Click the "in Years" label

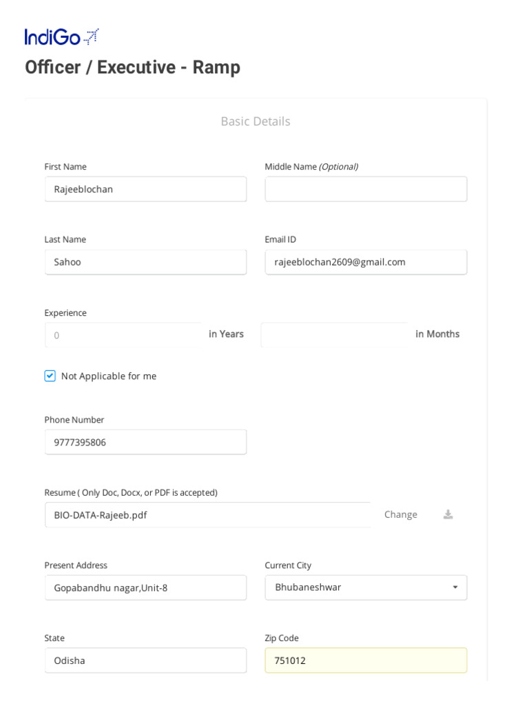pyautogui.click(x=226, y=334)
